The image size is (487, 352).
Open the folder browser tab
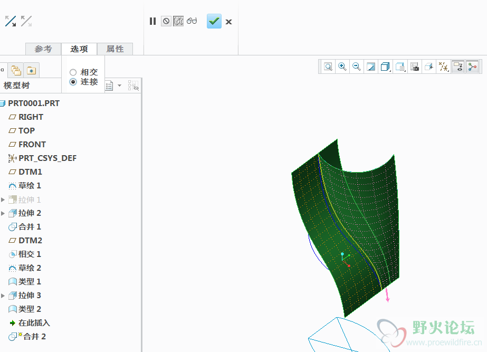[x=16, y=71]
